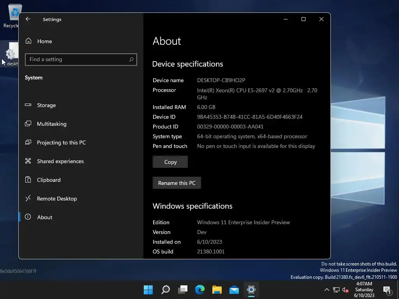Launch Microsoft Edge from the taskbar
This screenshot has height=299, width=399.
point(200,290)
